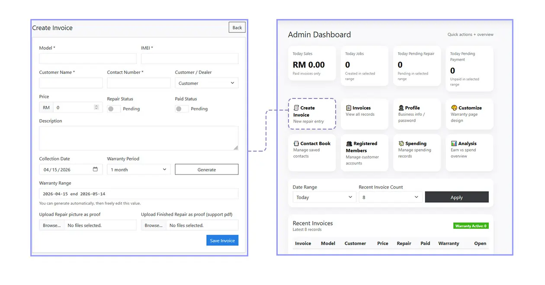The width and height of the screenshot is (545, 285).
Task: Open the Recent Invoice Count dropdown
Action: coord(390,197)
